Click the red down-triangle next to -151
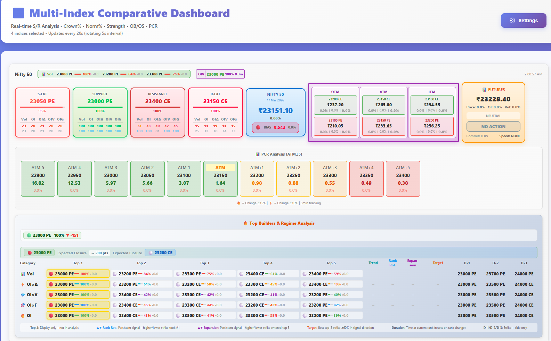Viewport: 551px width, 341px height. 68,235
